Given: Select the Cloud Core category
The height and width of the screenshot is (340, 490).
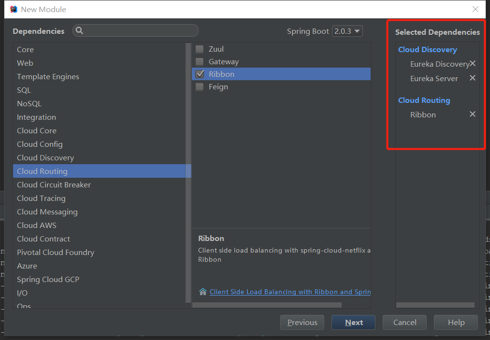Looking at the screenshot, I should (x=100, y=130).
